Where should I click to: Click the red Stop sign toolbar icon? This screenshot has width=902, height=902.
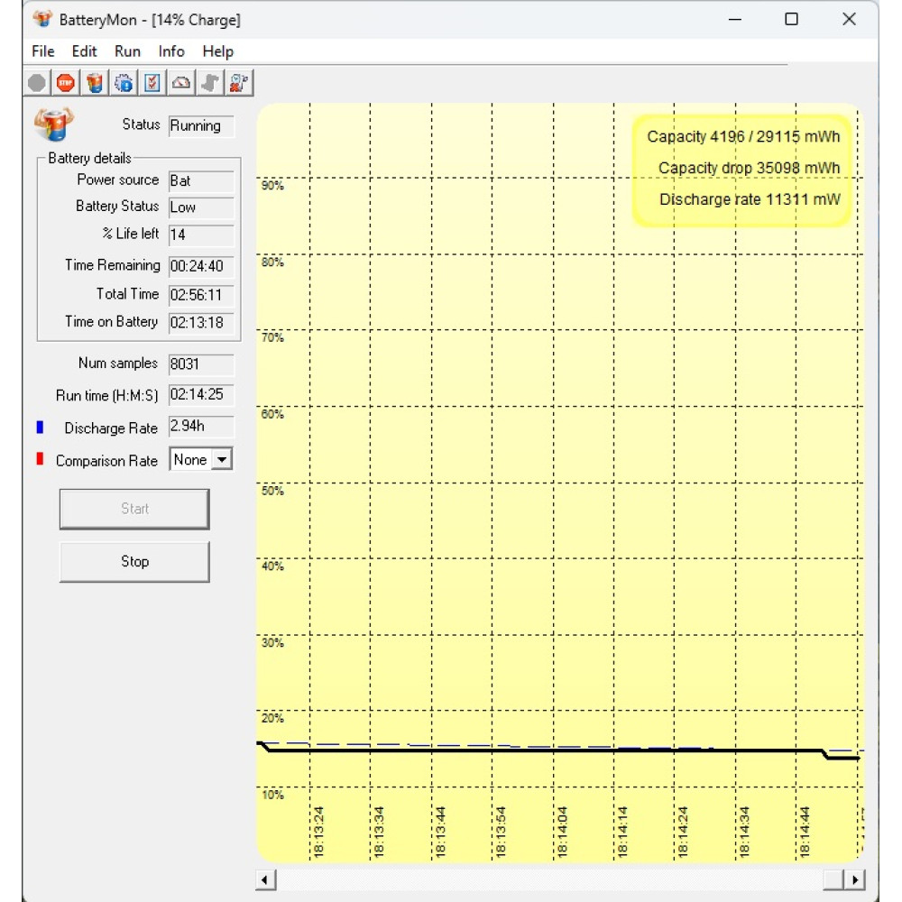click(x=65, y=83)
